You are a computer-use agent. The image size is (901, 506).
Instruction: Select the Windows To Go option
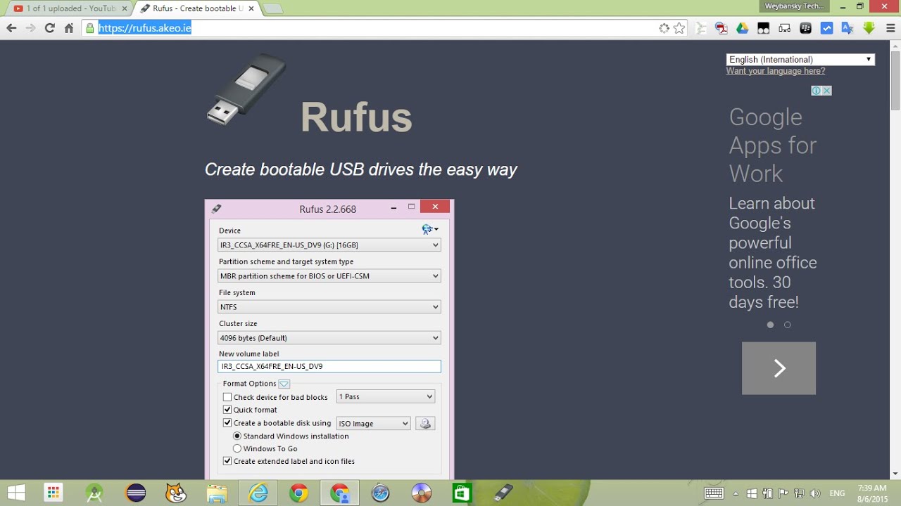click(237, 448)
